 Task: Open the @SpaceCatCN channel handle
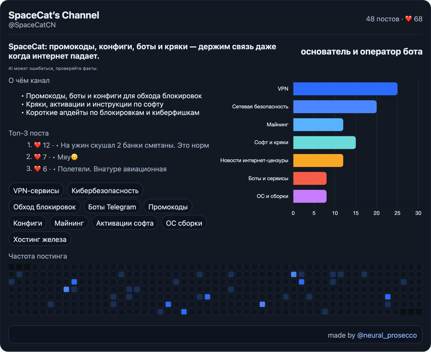[32, 25]
